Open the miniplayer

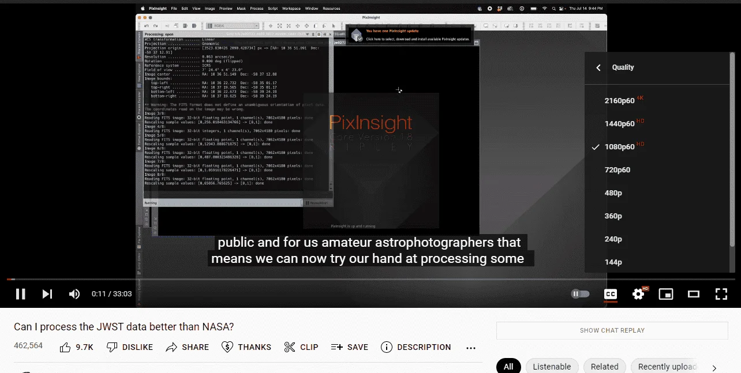666,294
